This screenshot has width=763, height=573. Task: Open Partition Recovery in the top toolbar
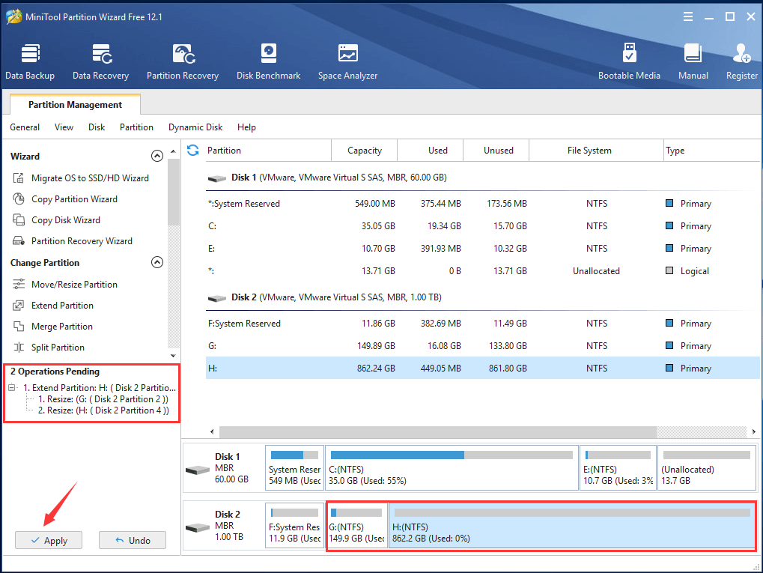pyautogui.click(x=183, y=62)
